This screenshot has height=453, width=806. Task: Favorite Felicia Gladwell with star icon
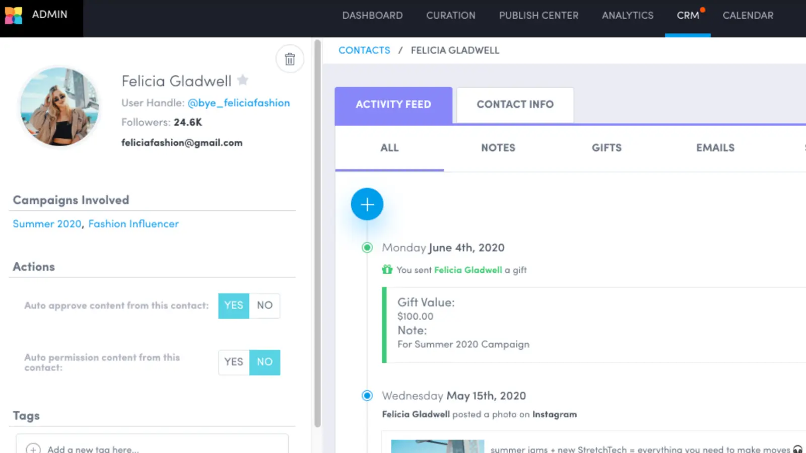[x=243, y=80]
